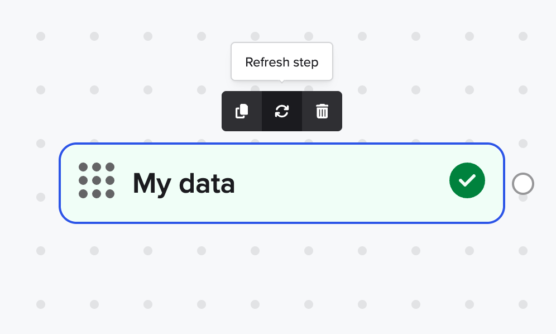Refresh the My data step

(x=282, y=111)
